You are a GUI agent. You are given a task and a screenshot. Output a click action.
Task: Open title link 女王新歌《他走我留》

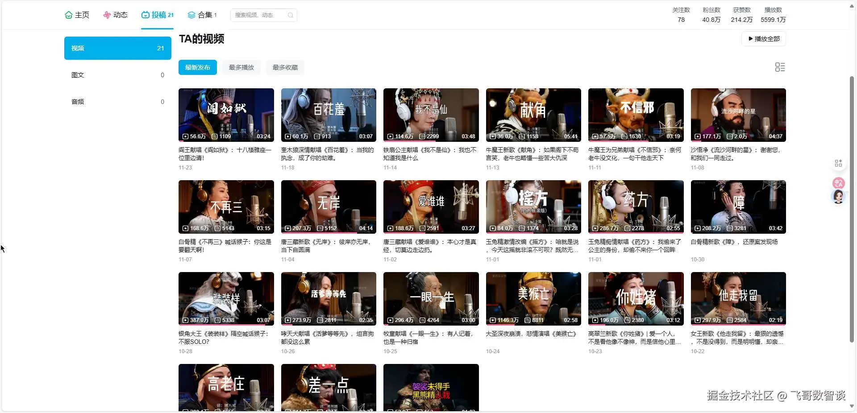[737, 338]
